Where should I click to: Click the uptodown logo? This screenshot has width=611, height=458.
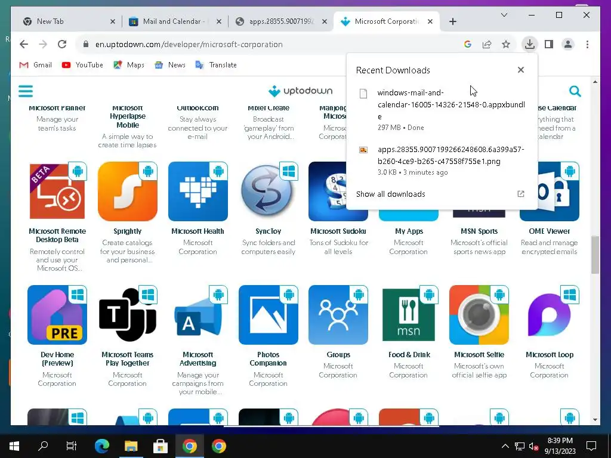coord(301,91)
